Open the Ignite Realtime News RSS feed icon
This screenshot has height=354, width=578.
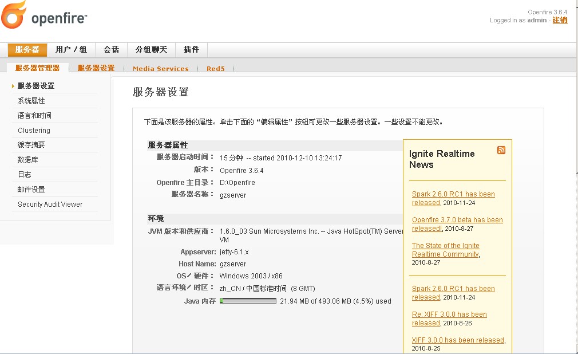click(501, 150)
